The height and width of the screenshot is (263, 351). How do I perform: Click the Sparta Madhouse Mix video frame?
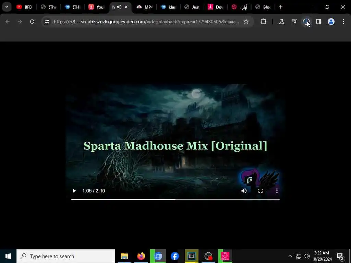pos(175,143)
